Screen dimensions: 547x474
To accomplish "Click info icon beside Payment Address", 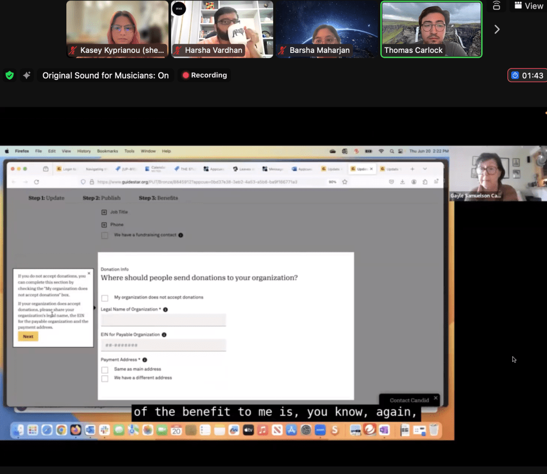I will tap(144, 360).
